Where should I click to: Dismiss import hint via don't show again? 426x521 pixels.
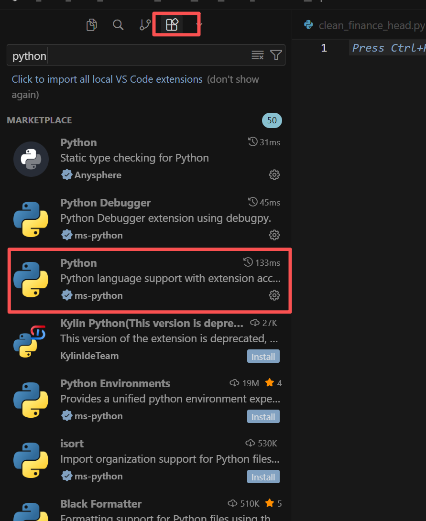(135, 87)
